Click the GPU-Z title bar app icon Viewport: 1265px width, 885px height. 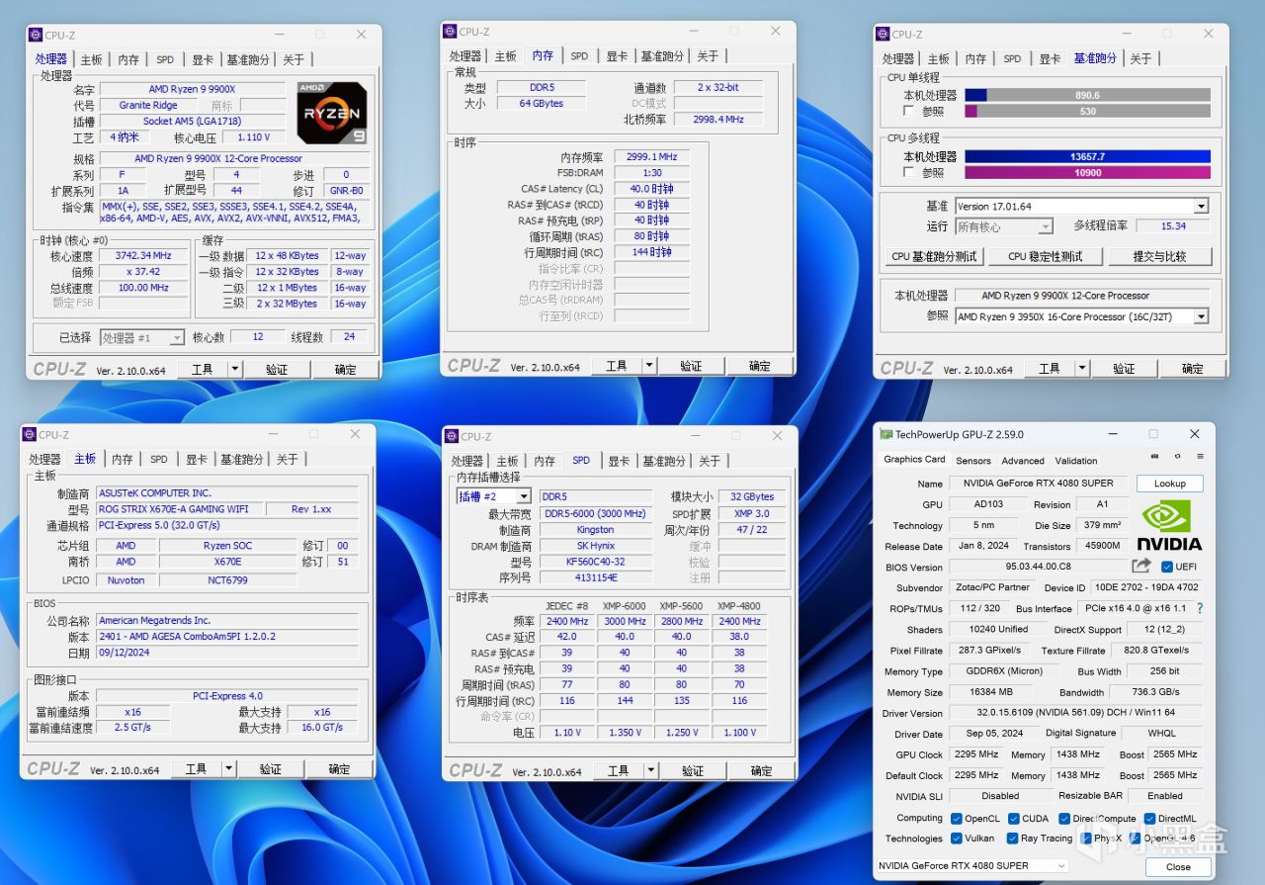point(886,434)
